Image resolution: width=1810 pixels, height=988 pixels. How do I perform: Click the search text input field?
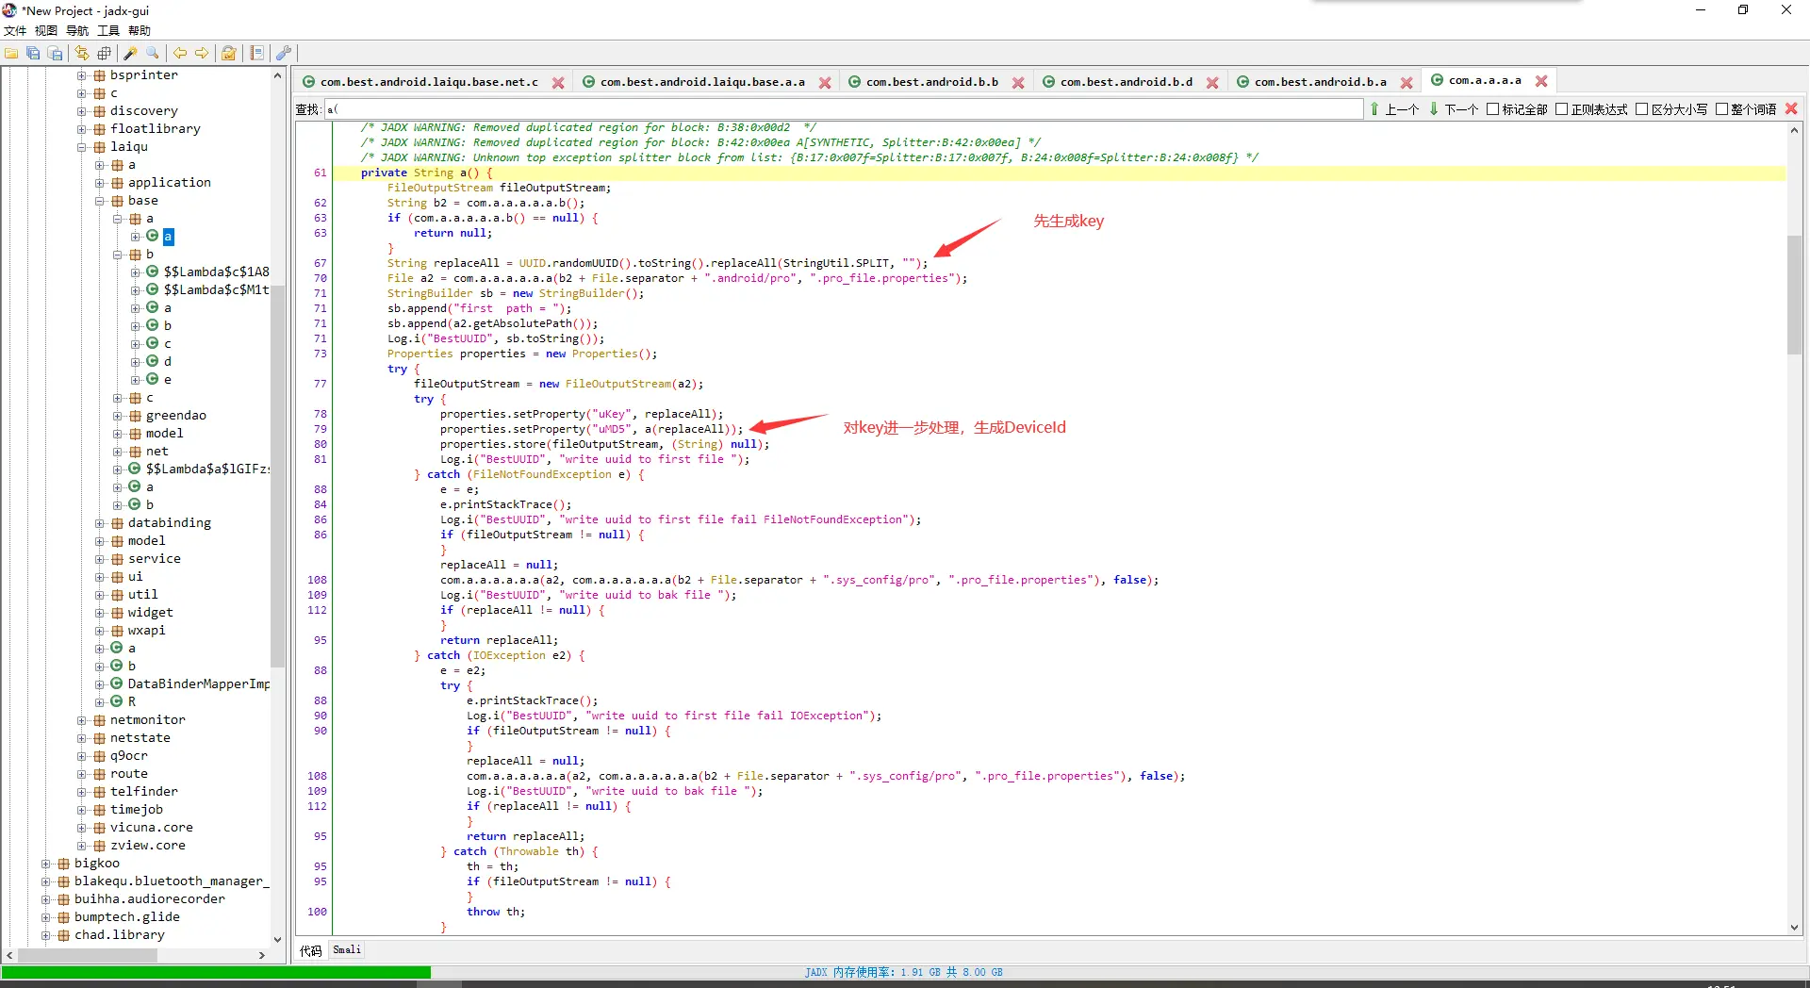click(844, 109)
